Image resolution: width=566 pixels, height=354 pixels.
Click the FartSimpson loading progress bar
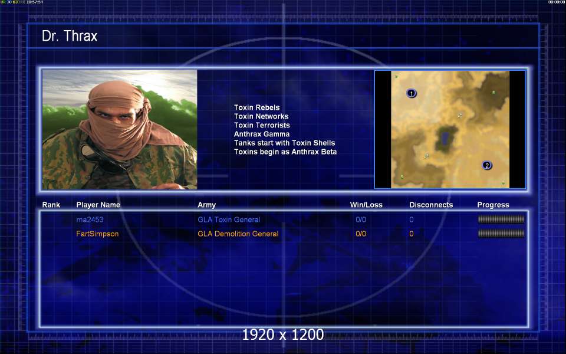(501, 234)
